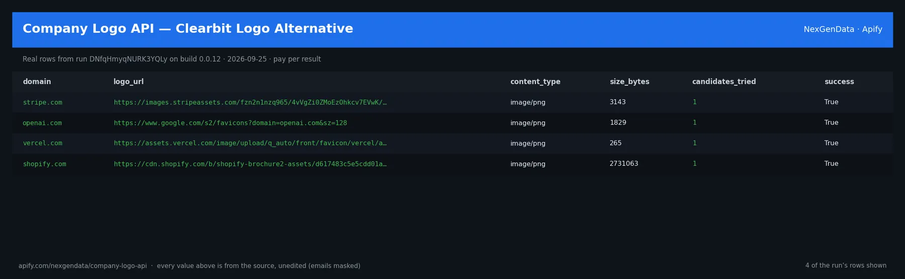The height and width of the screenshot is (279, 905).
Task: Select the shopify.com domain cell
Action: click(x=44, y=164)
